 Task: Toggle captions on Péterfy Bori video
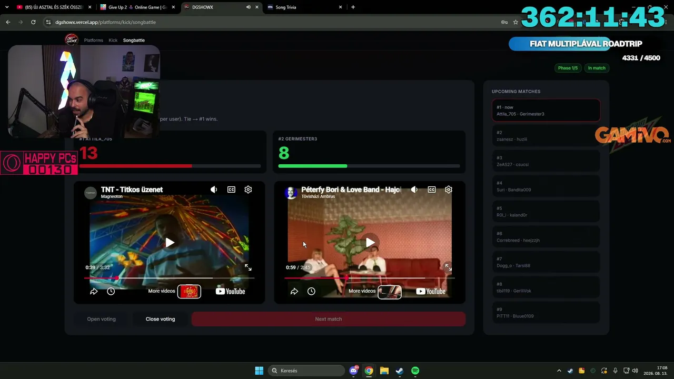[x=432, y=189]
